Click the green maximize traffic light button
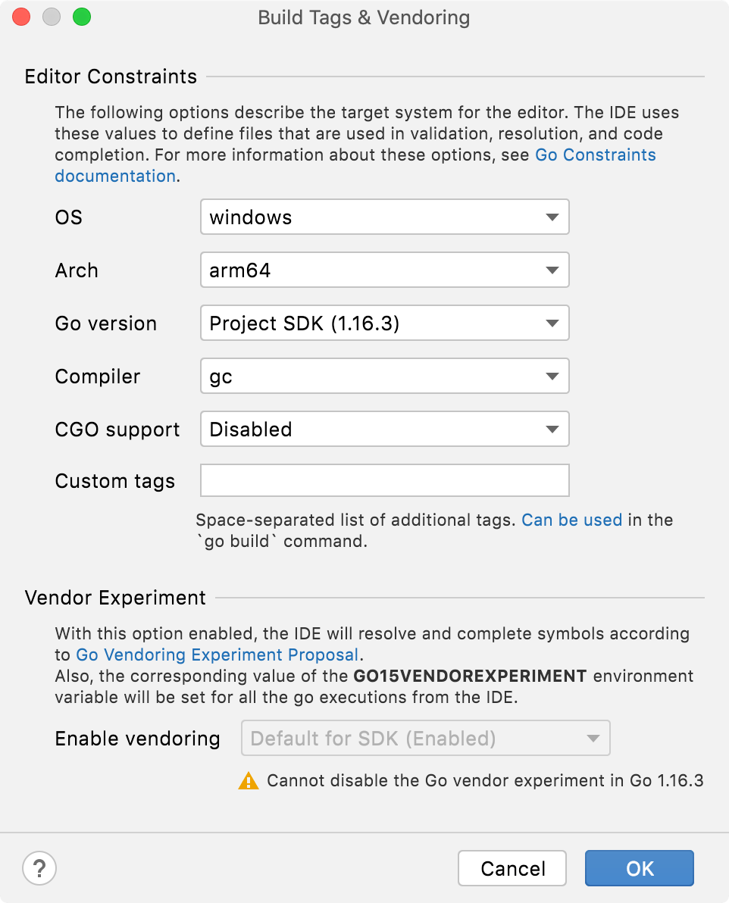This screenshot has width=729, height=903. pos(82,16)
